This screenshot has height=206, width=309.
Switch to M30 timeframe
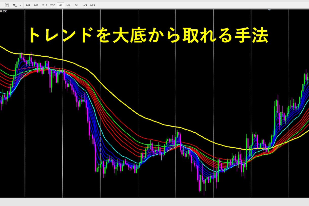coord(52,5)
